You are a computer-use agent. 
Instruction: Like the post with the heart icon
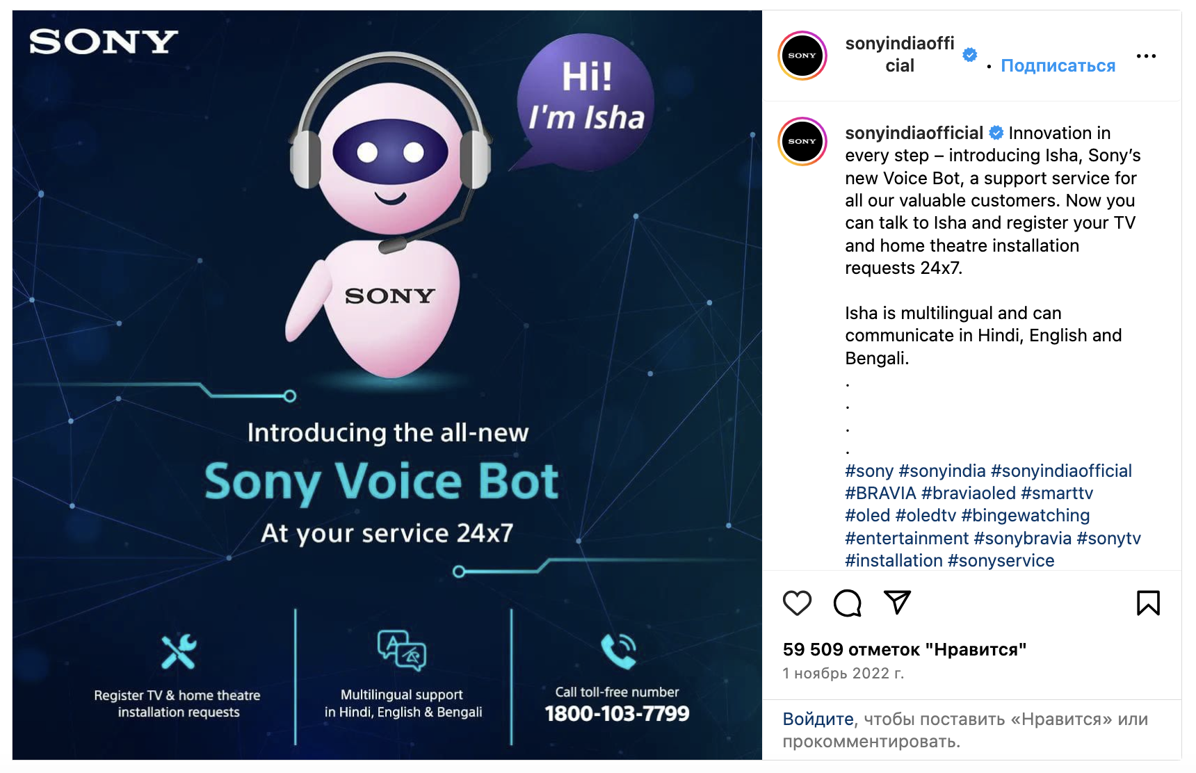click(797, 603)
